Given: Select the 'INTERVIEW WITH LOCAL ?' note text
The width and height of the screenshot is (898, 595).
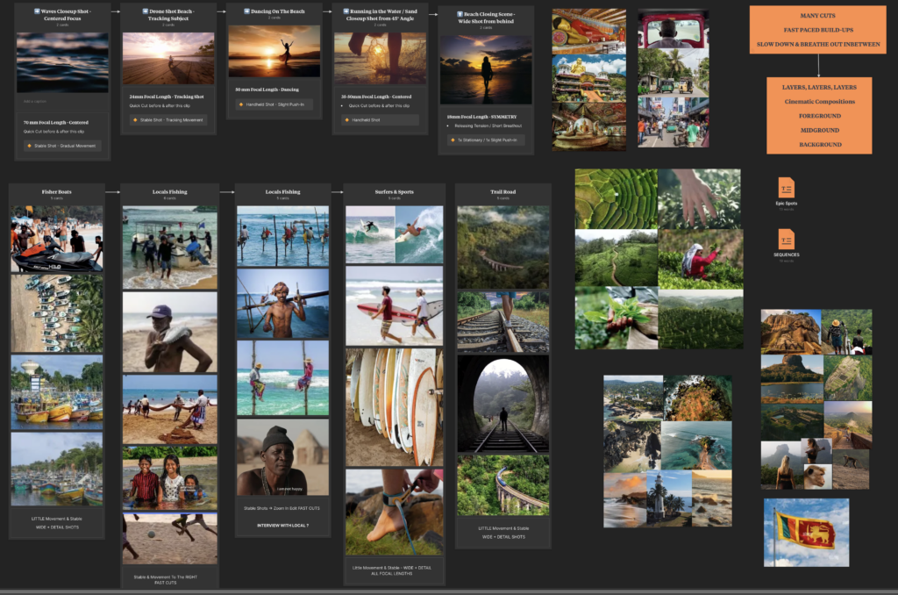Looking at the screenshot, I should tap(282, 525).
